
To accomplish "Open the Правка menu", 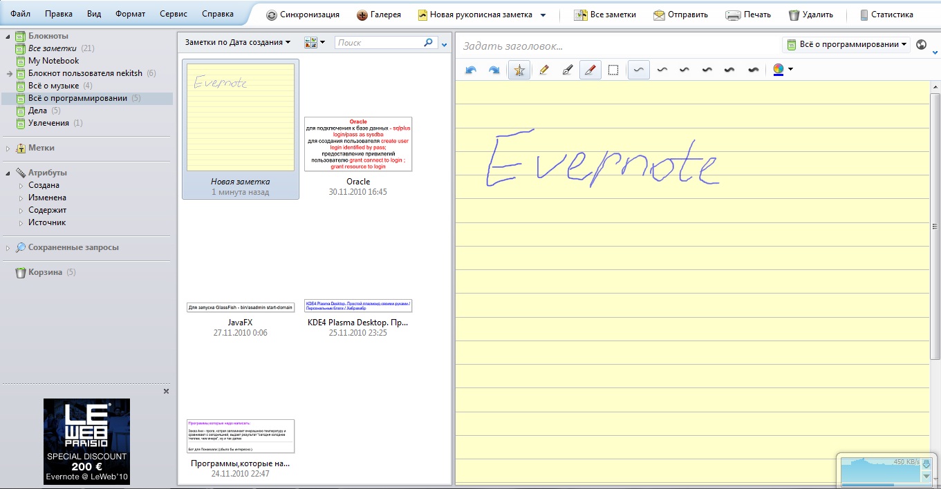I will coord(59,14).
